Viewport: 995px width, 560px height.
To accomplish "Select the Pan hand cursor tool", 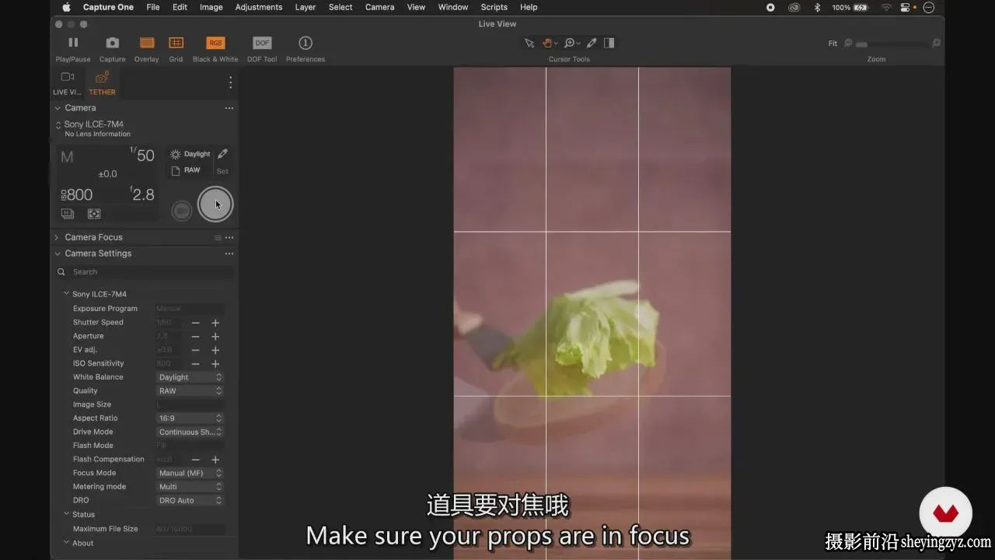I will 549,44.
